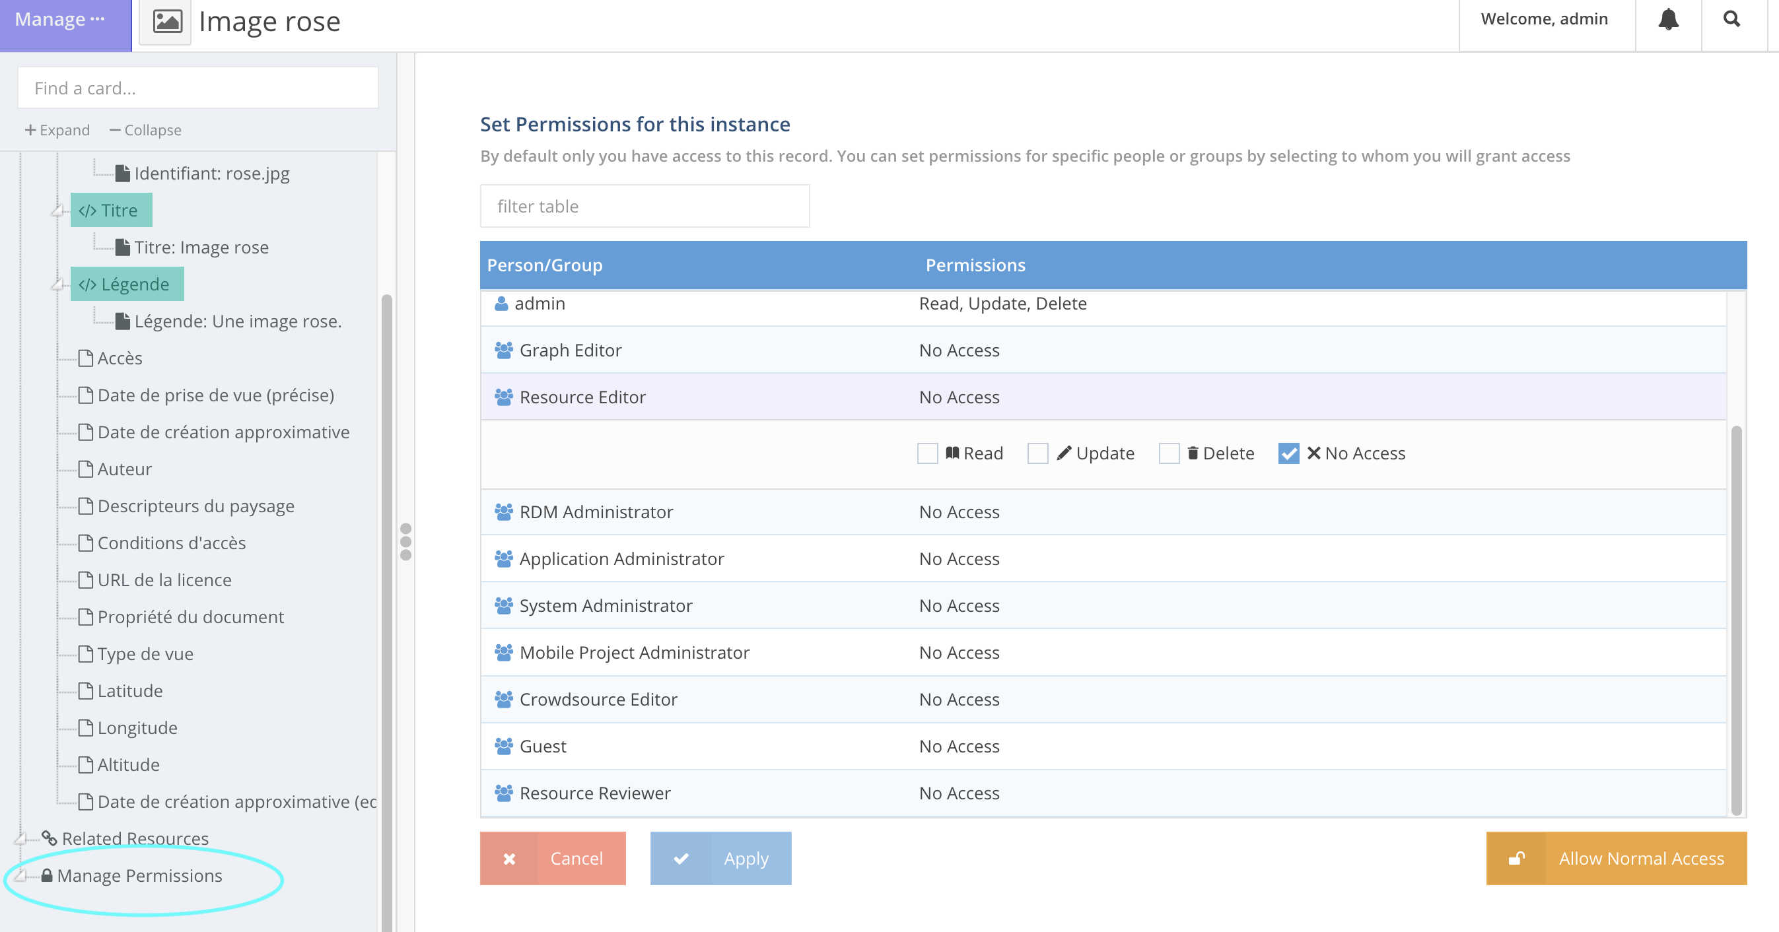Select the Latitude card in the tree
This screenshot has height=932, width=1779.
[130, 691]
